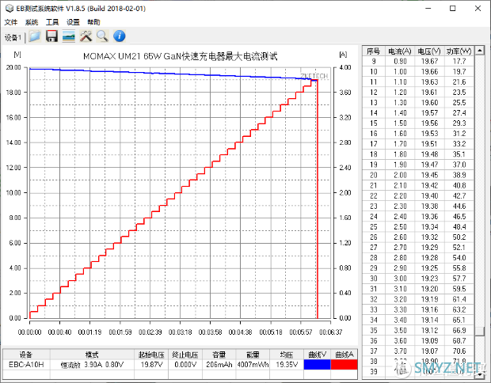Show about info with blue i icon
The image size is (491, 383).
(x=120, y=36)
